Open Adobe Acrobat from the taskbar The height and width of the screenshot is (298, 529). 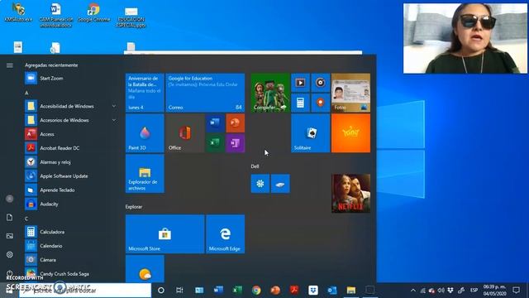[x=294, y=291]
